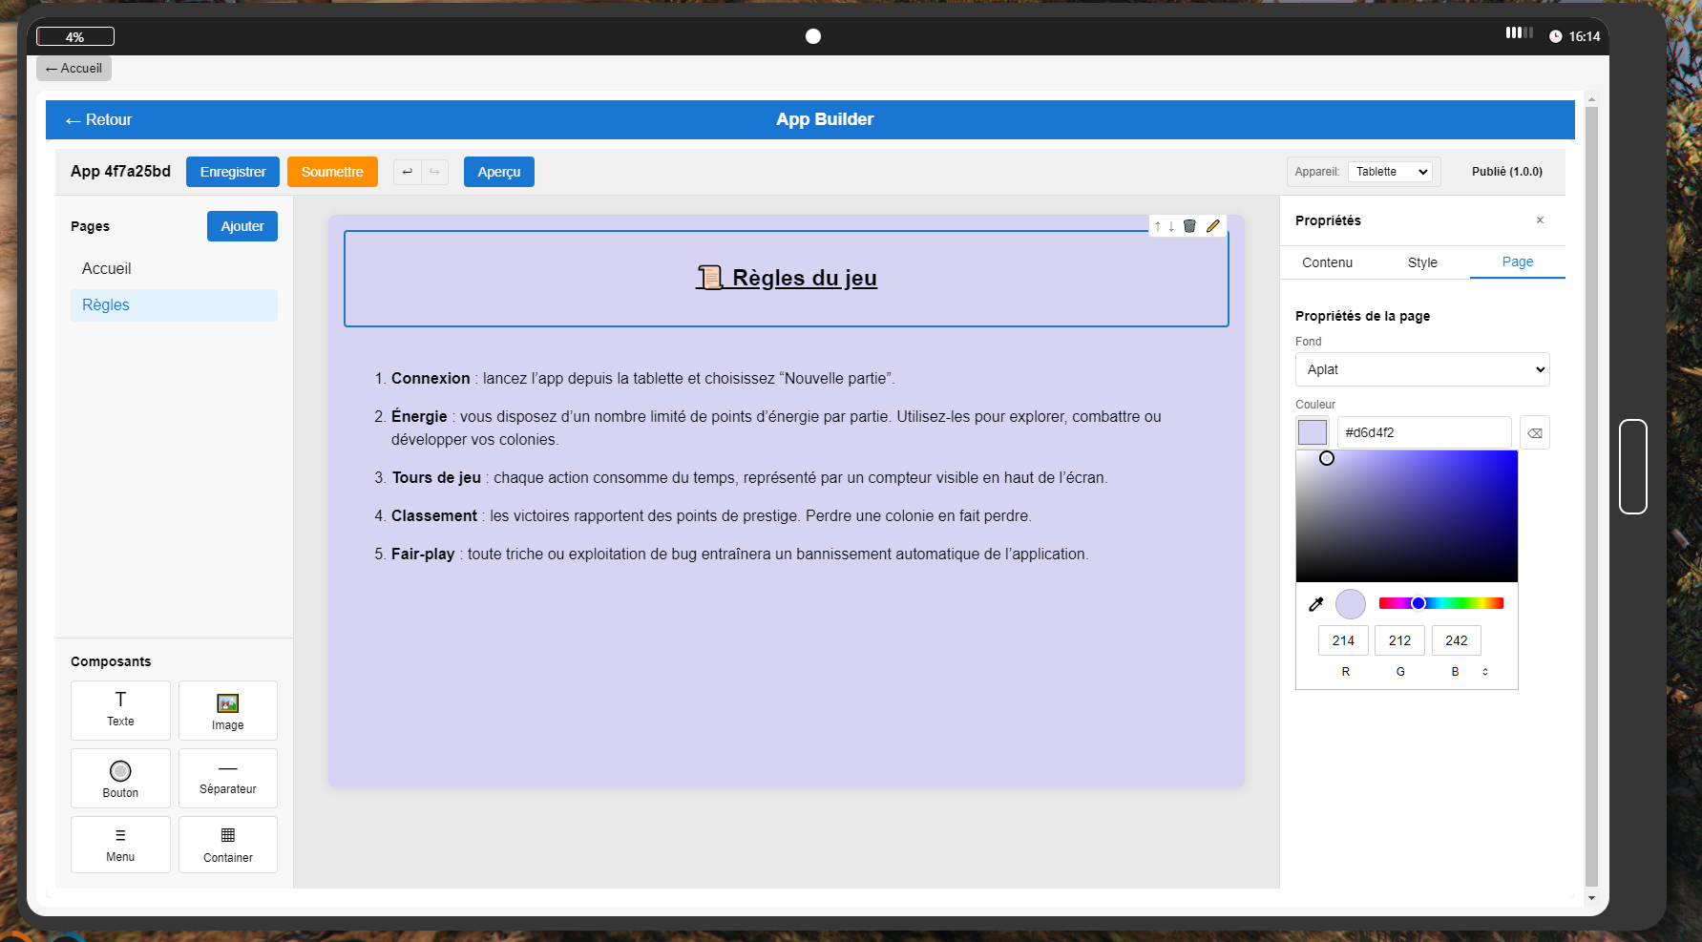Delete the selected component with the trash icon

click(1189, 226)
